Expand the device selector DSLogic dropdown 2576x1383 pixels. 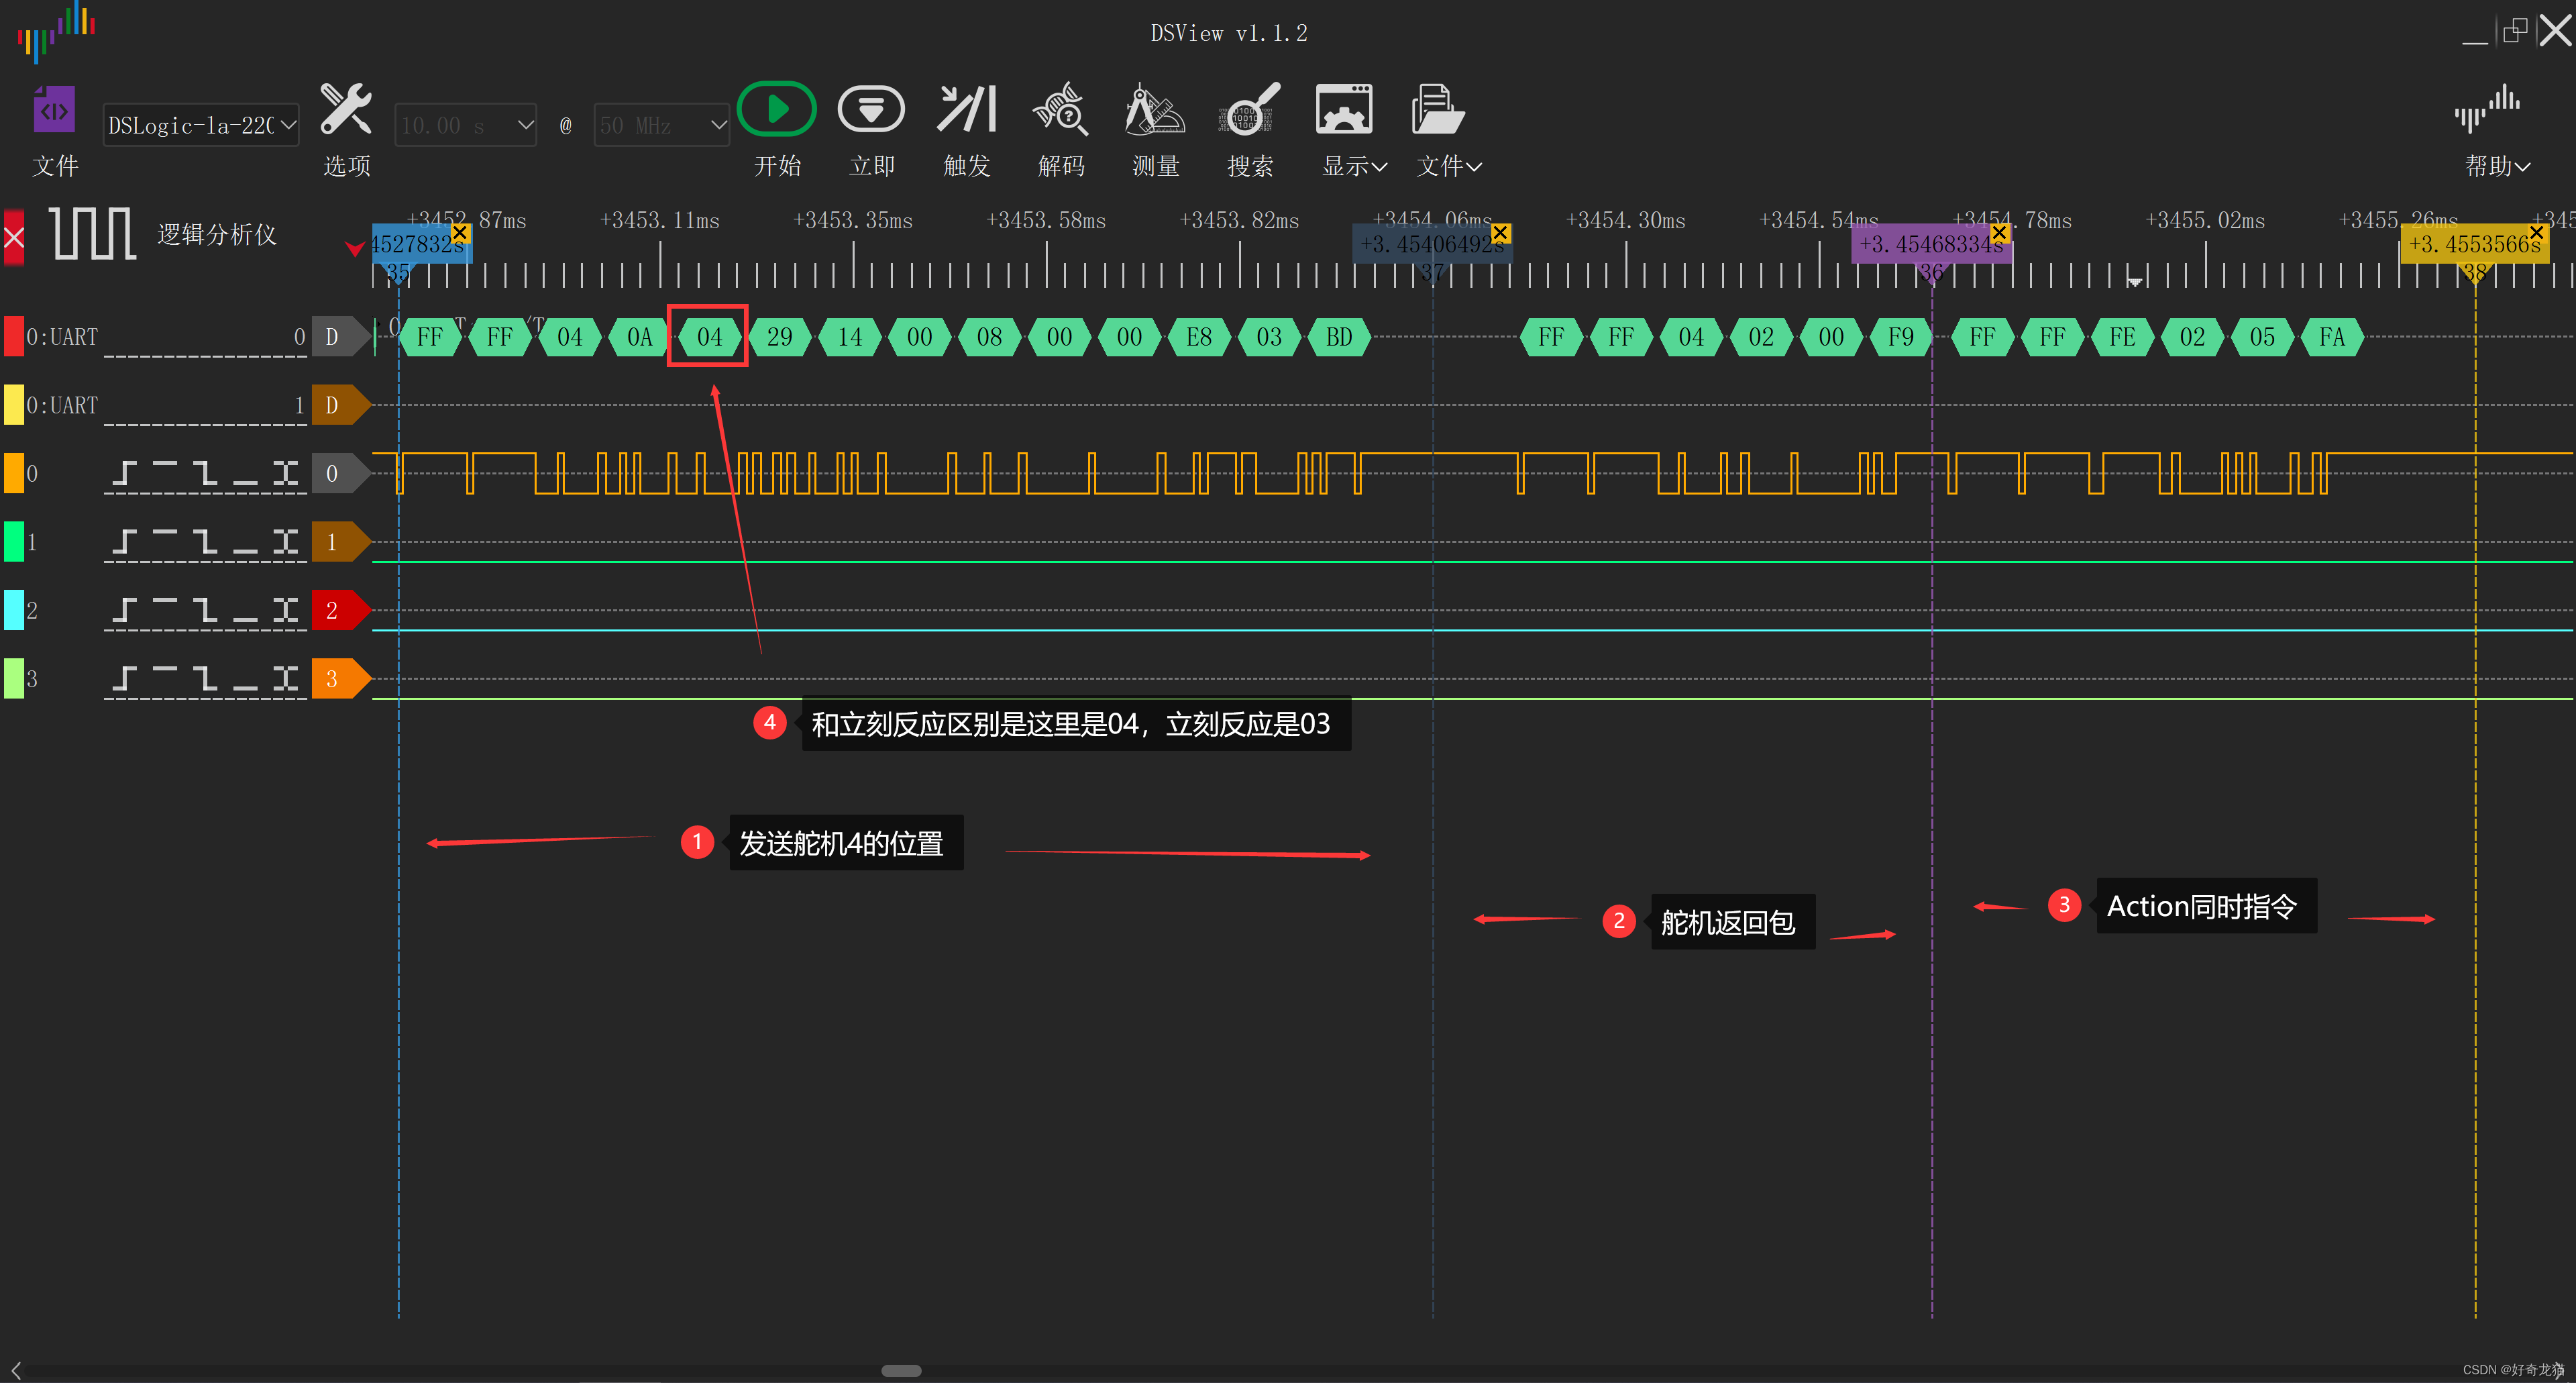point(288,125)
